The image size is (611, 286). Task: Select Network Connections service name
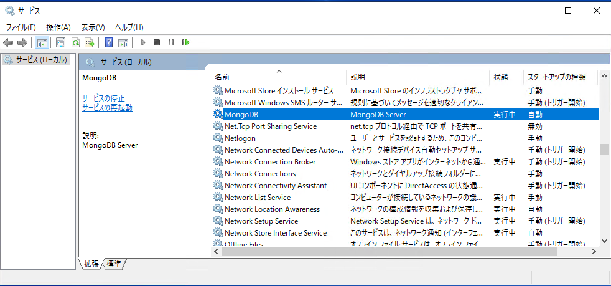click(x=260, y=174)
